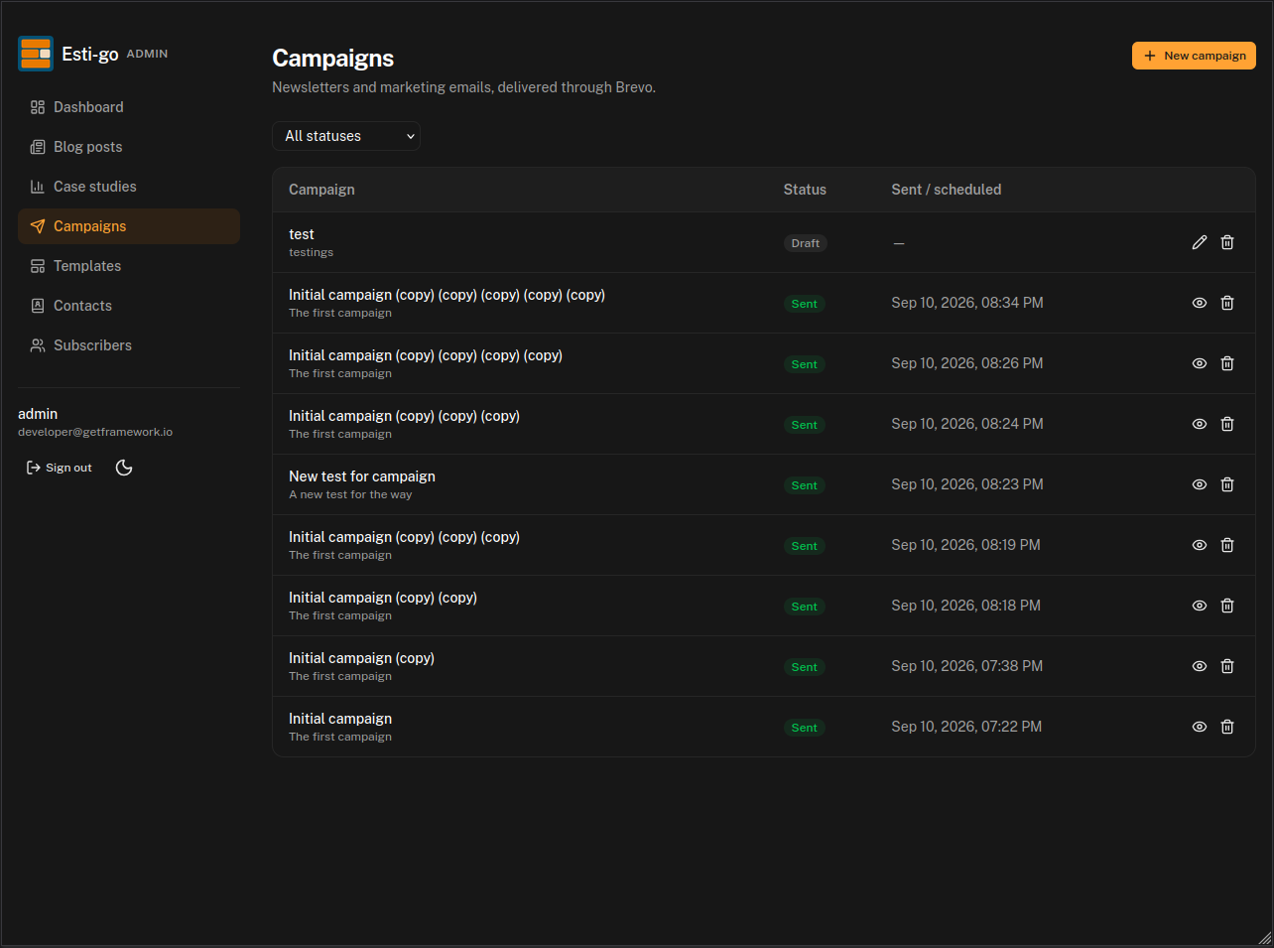
Task: Create a New campaign
Action: (x=1194, y=56)
